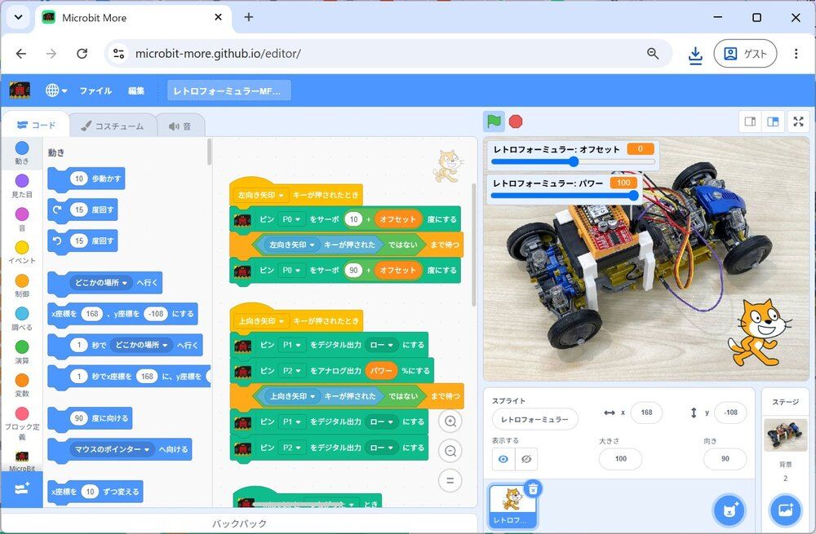Switch to small stage layout

point(750,121)
